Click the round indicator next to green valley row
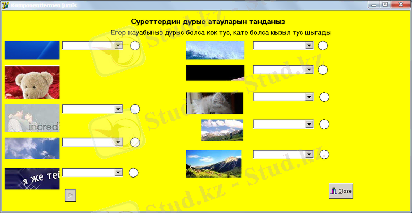Image resolution: width=412 pixels, height=213 pixels. pos(324,155)
